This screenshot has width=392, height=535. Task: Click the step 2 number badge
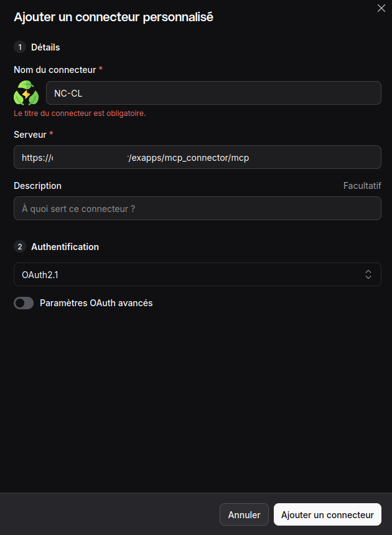pyautogui.click(x=20, y=247)
